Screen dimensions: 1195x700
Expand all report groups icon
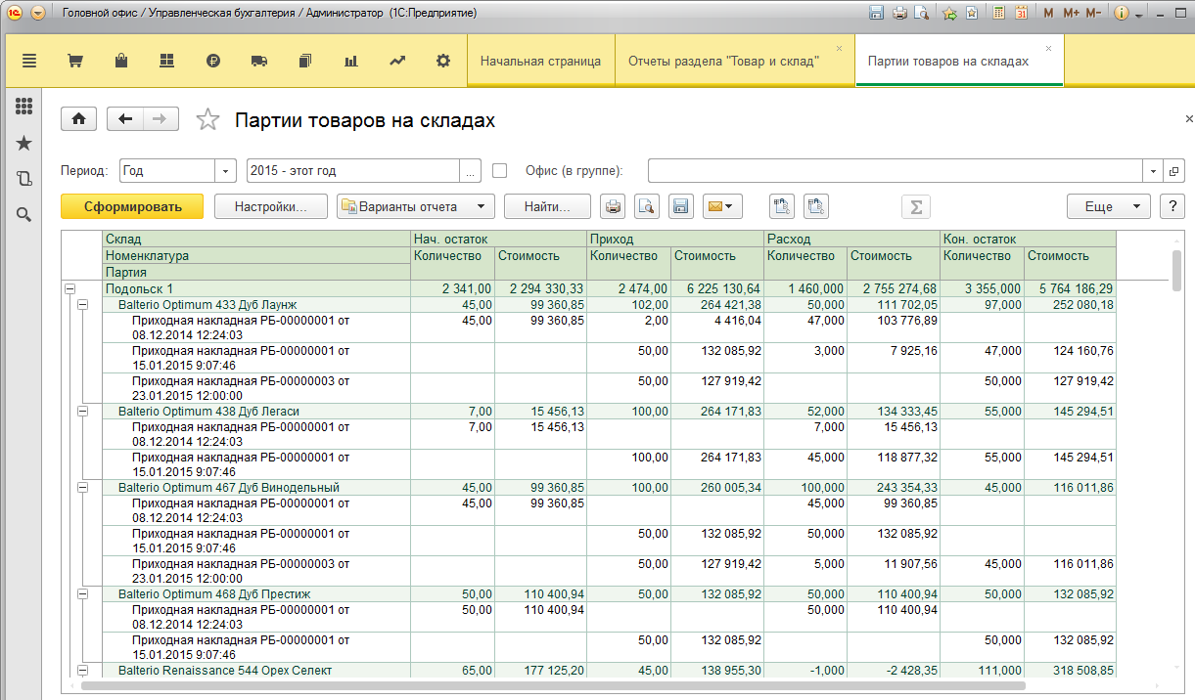pyautogui.click(x=782, y=206)
